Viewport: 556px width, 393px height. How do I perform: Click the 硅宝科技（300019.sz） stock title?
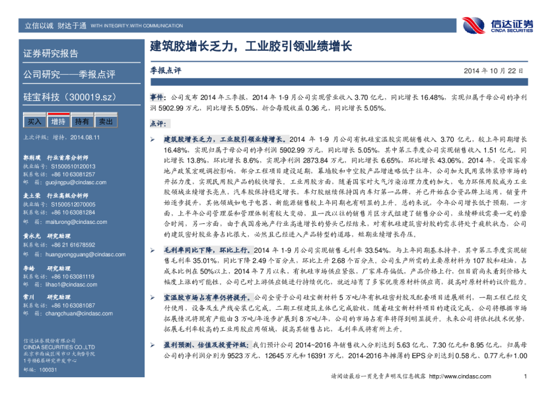[x=71, y=97]
